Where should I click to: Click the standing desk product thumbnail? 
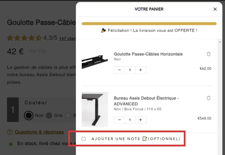pyautogui.click(x=94, y=109)
